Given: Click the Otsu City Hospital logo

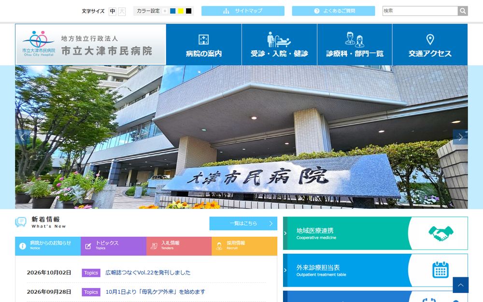Looking at the screenshot, I should (39, 44).
